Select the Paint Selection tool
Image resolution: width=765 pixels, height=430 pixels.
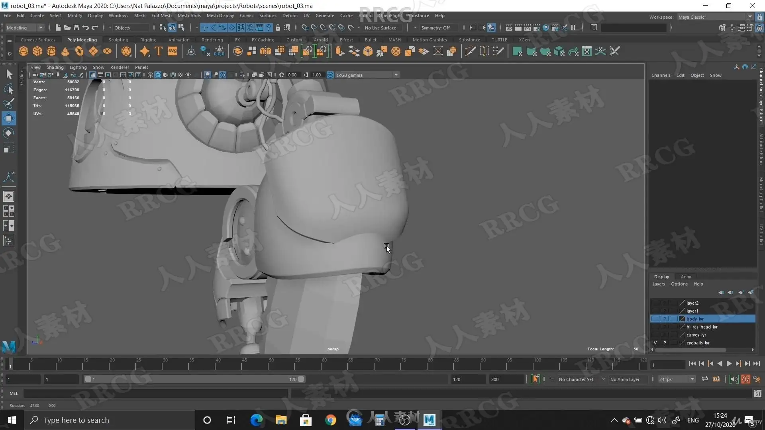click(8, 104)
